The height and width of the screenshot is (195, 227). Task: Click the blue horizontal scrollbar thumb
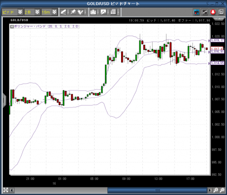[157, 190]
